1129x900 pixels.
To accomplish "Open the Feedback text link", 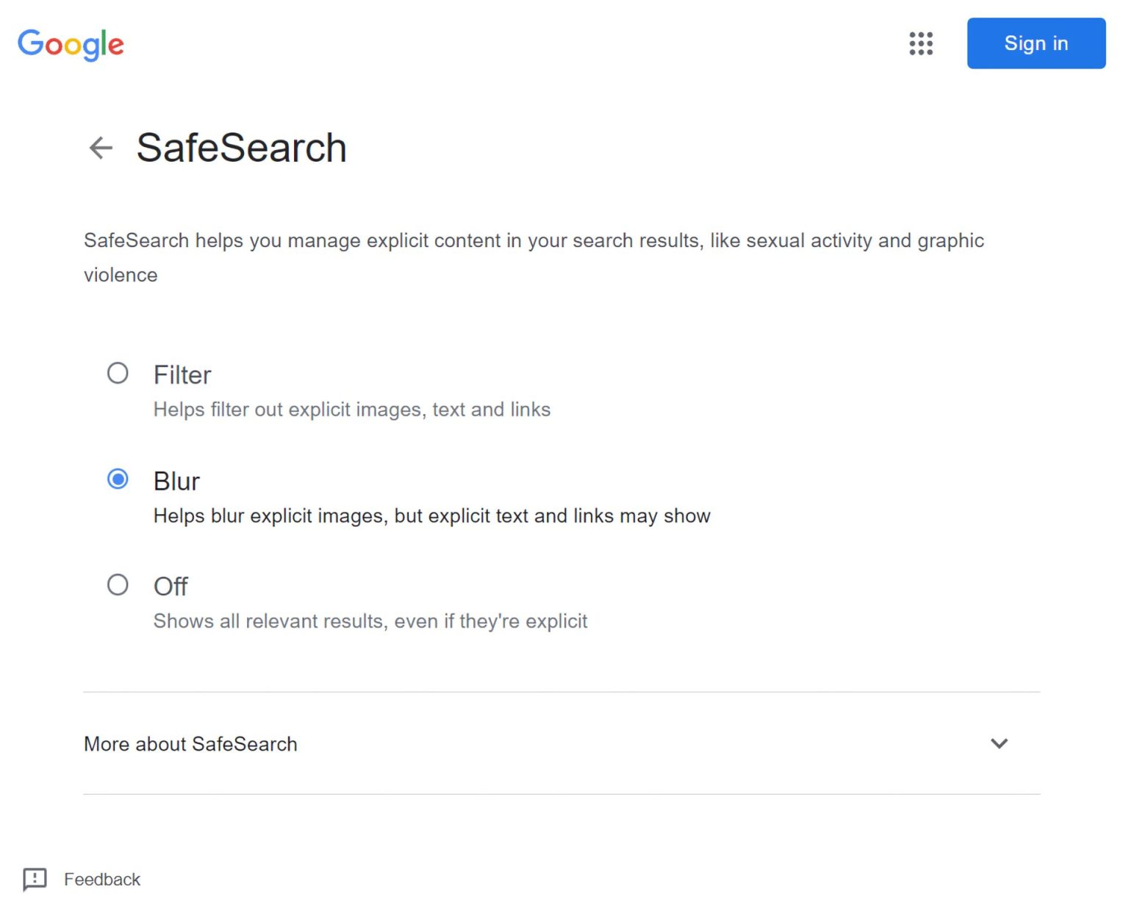I will (x=102, y=879).
